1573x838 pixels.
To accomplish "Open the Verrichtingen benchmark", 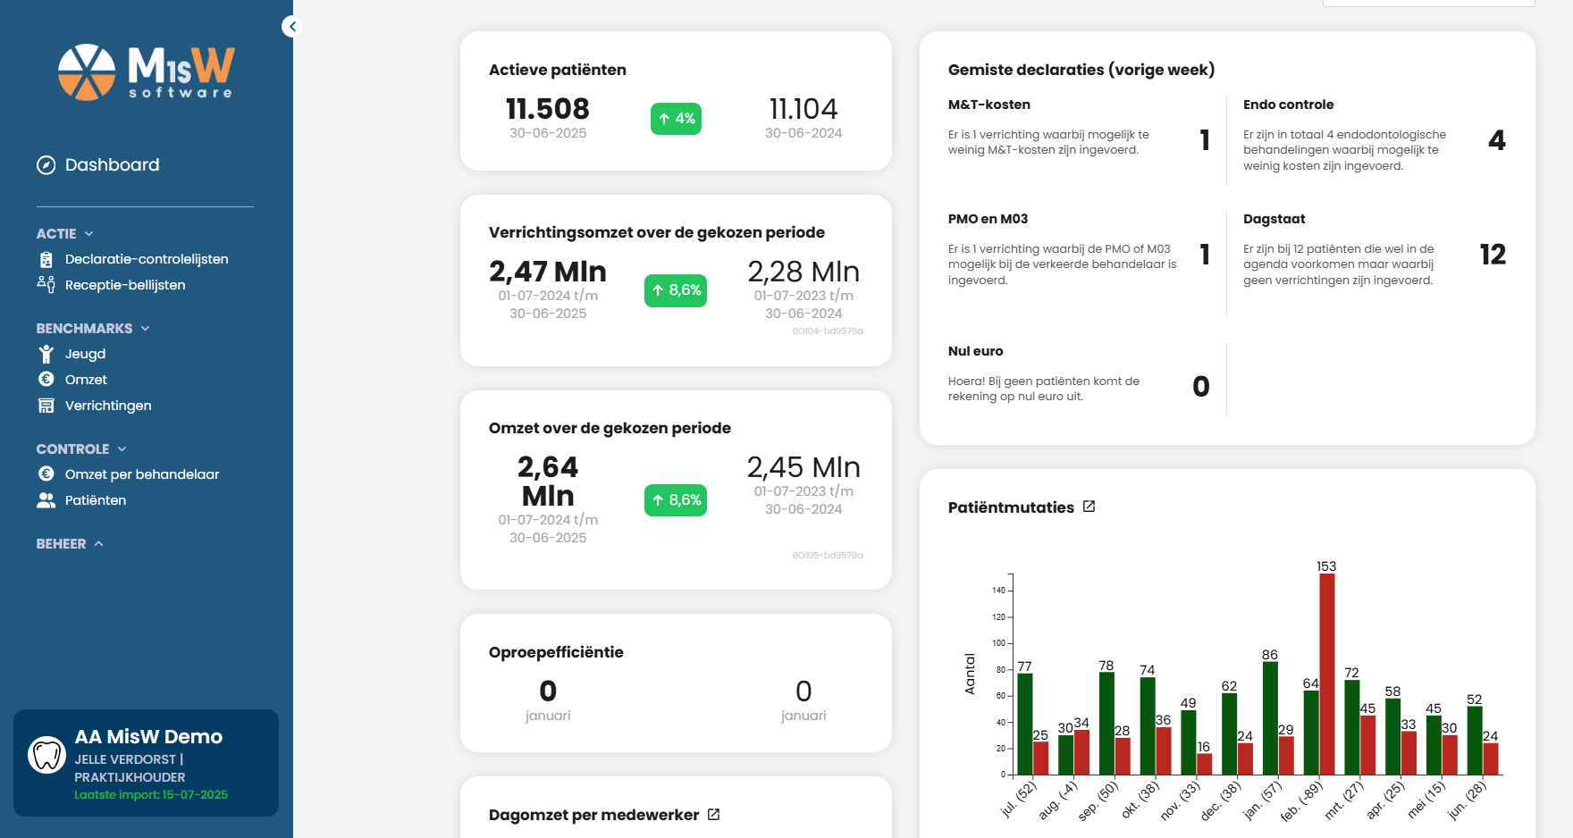I will click(108, 406).
